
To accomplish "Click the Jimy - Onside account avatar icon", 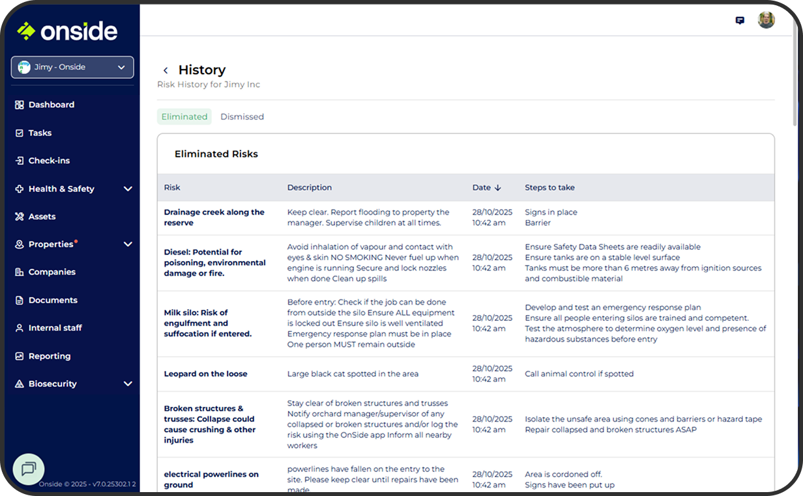I will tap(24, 67).
